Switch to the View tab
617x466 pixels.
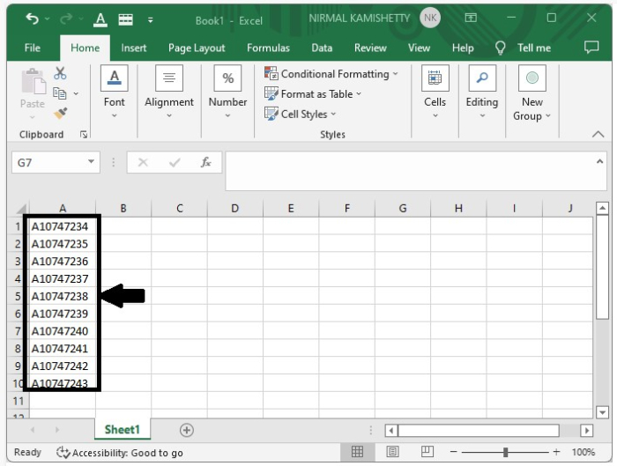(x=419, y=48)
